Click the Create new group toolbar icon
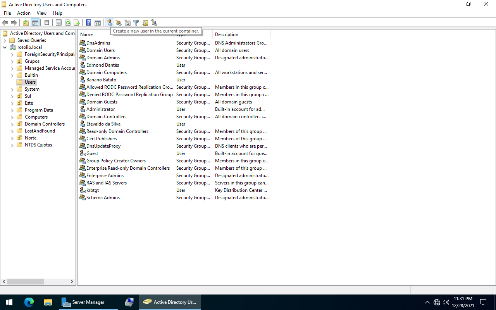The height and width of the screenshot is (310, 496). coord(119,23)
